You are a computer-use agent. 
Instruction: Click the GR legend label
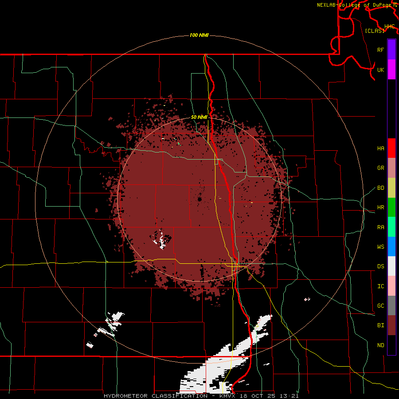point(380,168)
